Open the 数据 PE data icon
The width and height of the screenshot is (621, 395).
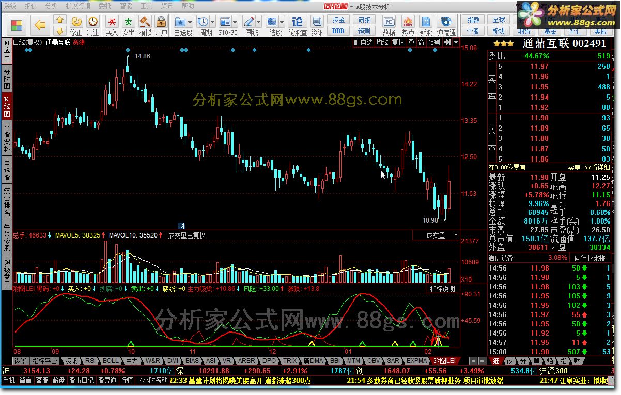[389, 25]
